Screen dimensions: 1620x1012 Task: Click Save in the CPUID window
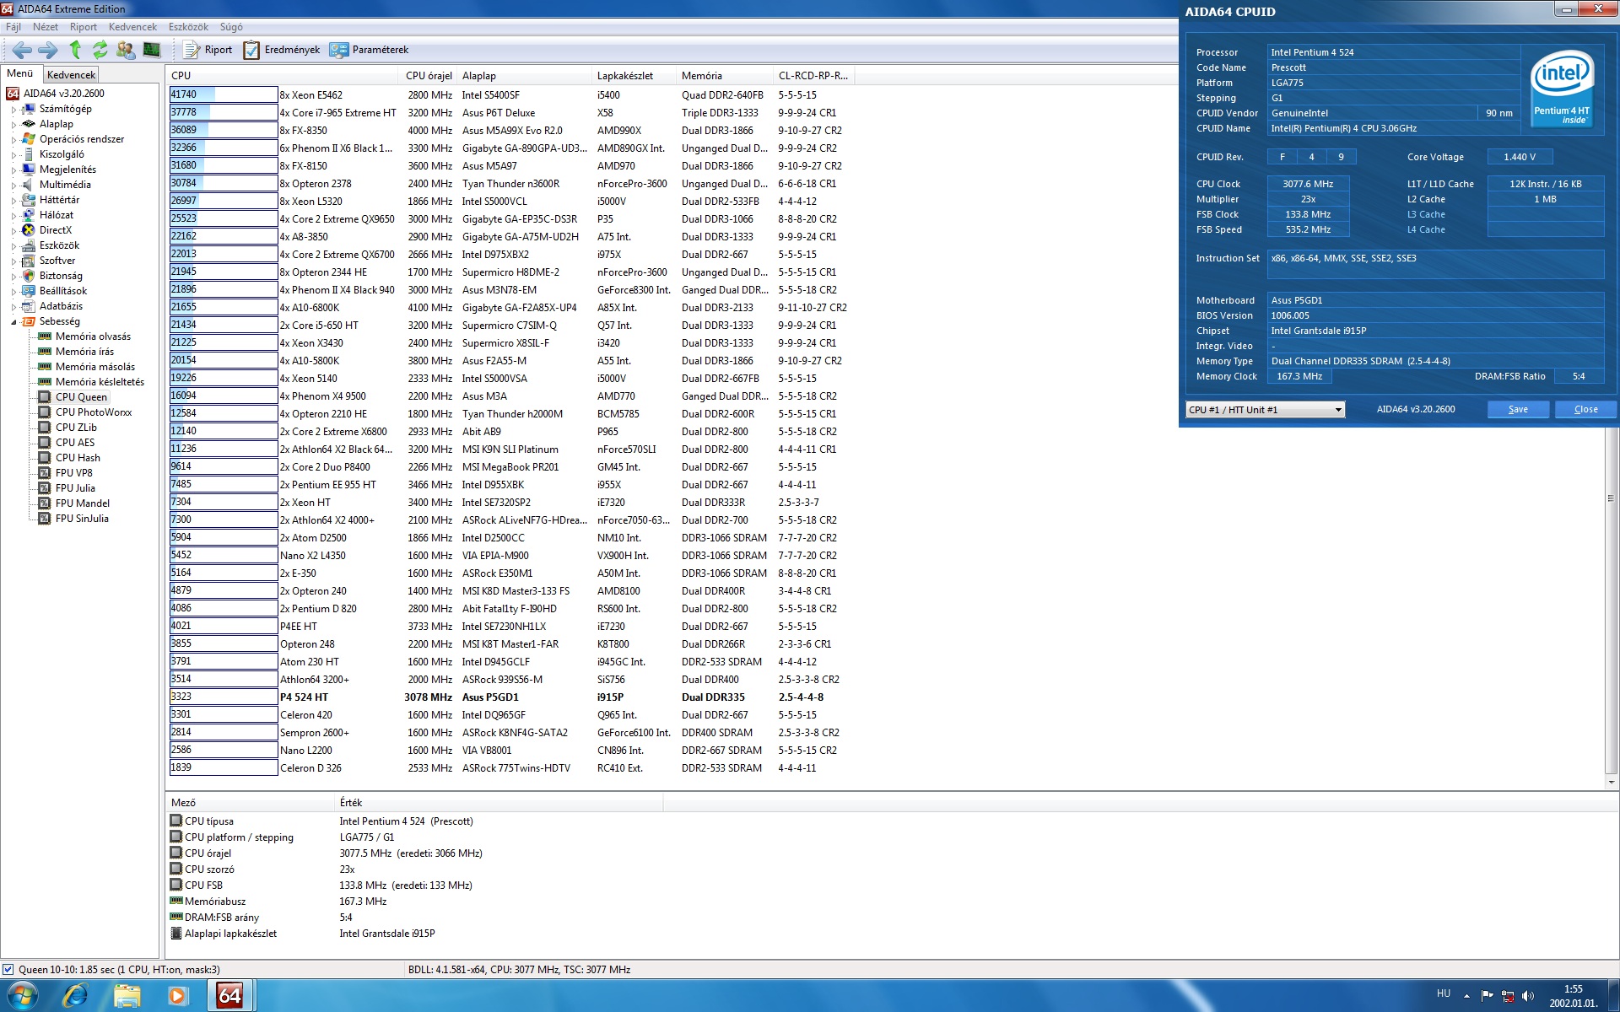point(1518,409)
